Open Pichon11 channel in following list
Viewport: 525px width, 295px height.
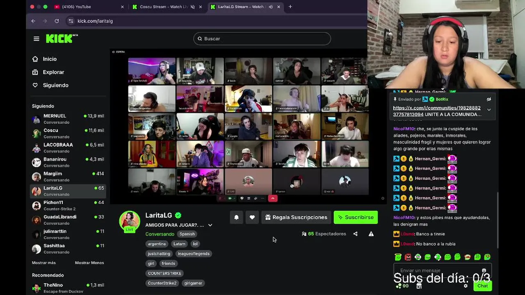pyautogui.click(x=68, y=205)
